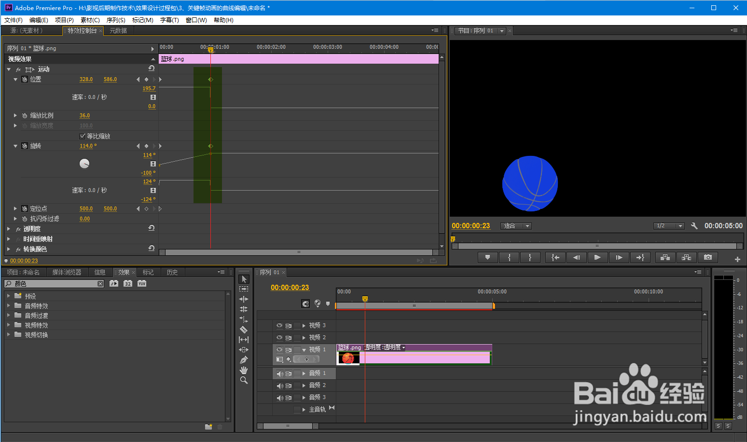
Task: Select the Selection arrow tool
Action: coord(244,279)
